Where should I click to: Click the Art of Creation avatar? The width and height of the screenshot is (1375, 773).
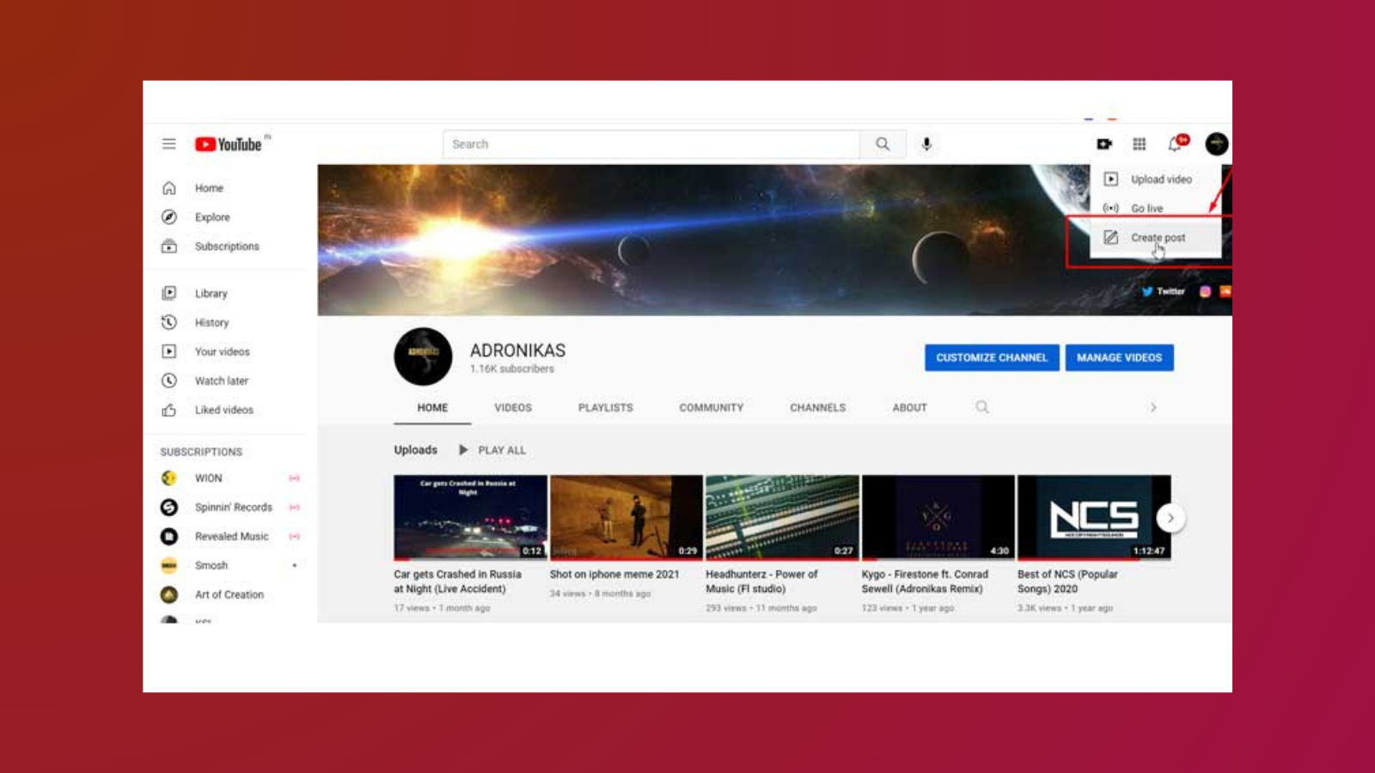169,594
